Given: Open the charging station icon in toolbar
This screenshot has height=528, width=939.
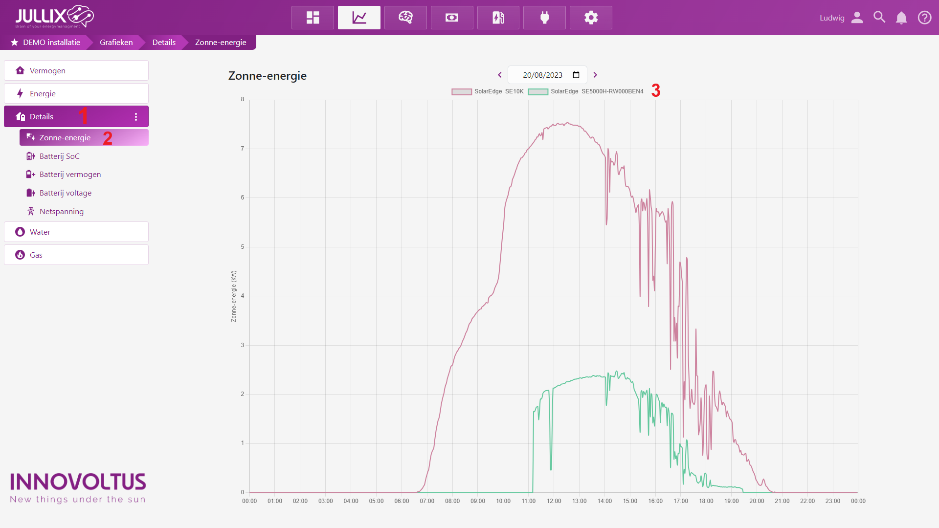Looking at the screenshot, I should point(498,18).
